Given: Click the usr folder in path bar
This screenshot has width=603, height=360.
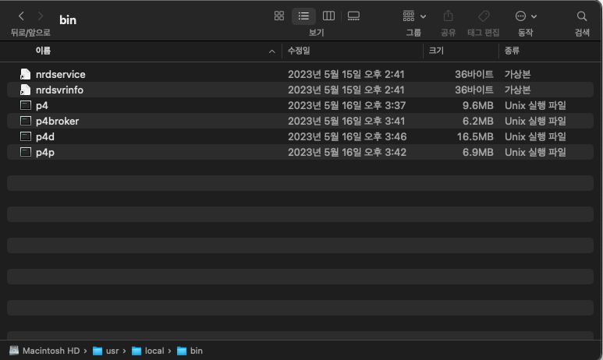Looking at the screenshot, I should pyautogui.click(x=106, y=351).
